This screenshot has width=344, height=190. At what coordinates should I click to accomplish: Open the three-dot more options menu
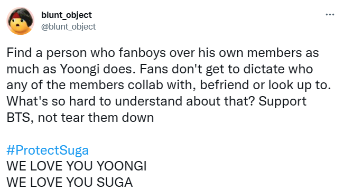pos(330,15)
